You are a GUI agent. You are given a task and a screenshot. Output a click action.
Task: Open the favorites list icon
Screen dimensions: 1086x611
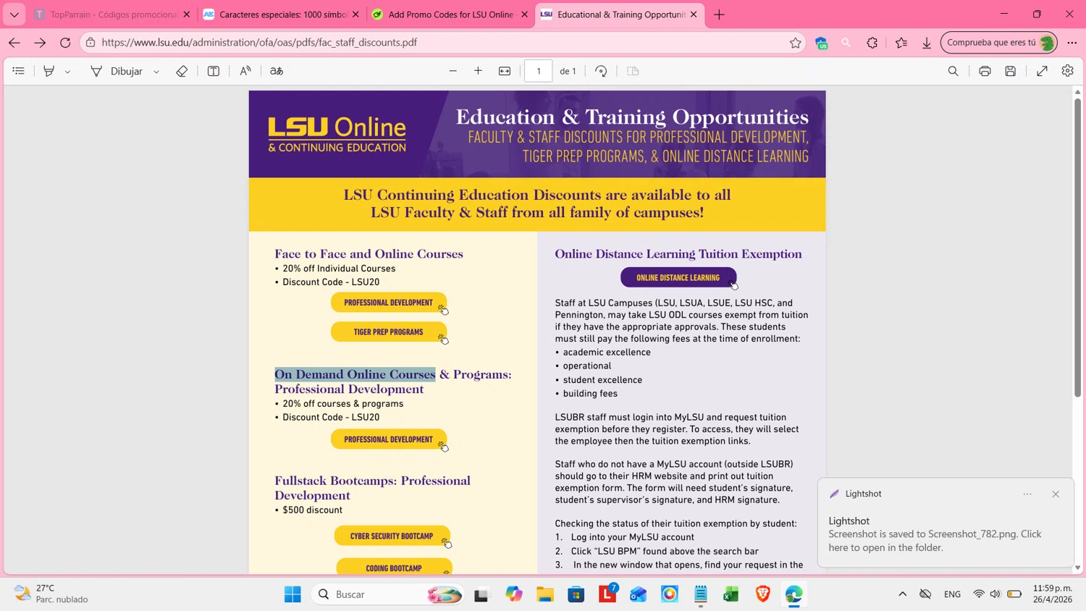[901, 43]
